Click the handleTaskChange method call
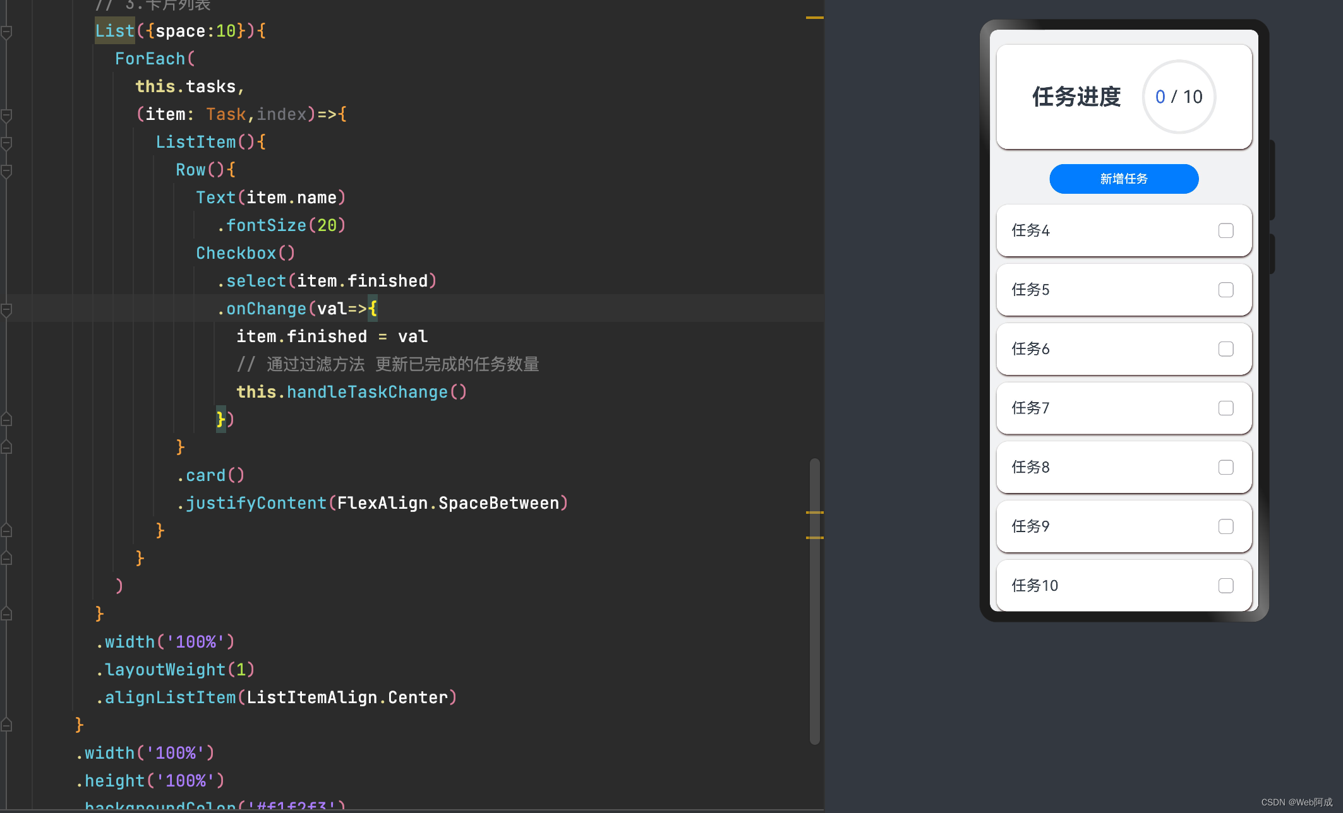This screenshot has height=813, width=1343. tap(366, 392)
